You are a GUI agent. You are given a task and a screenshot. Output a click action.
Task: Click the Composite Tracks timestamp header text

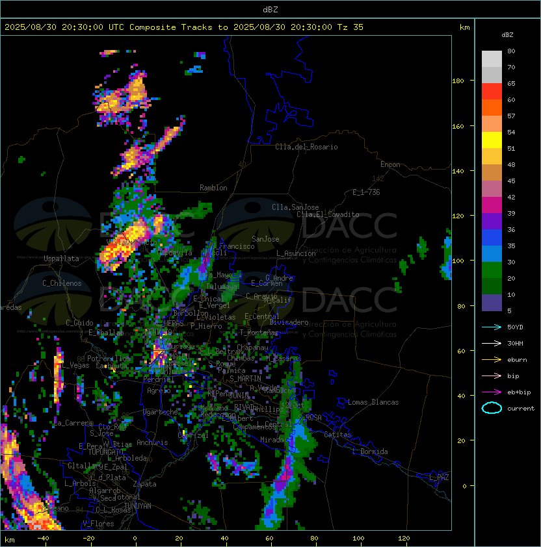[184, 27]
